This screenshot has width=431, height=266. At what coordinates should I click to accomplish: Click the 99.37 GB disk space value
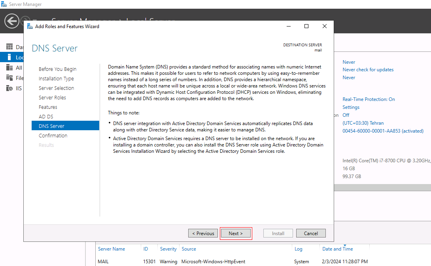pyautogui.click(x=352, y=176)
